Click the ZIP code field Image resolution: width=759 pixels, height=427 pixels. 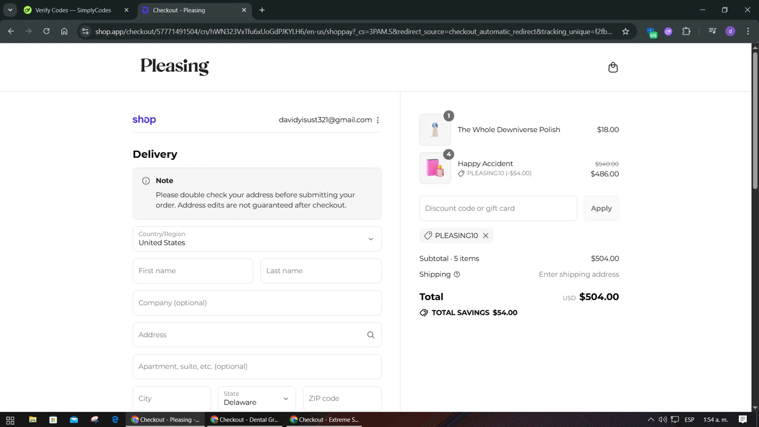pos(342,399)
